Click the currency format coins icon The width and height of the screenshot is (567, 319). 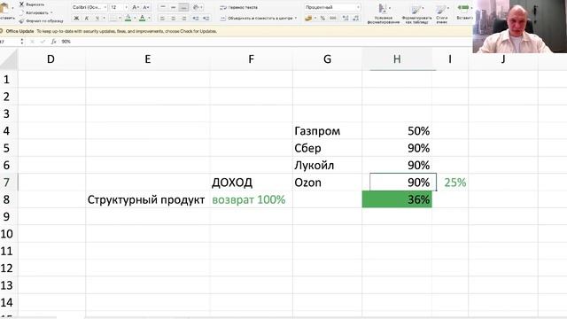308,18
